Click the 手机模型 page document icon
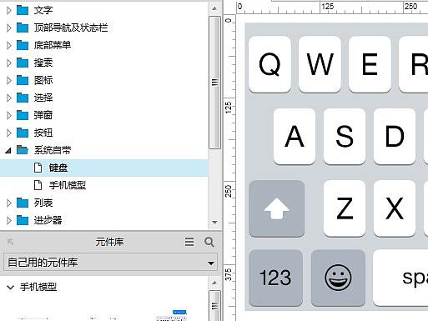Image resolution: width=428 pixels, height=321 pixels. 38,185
